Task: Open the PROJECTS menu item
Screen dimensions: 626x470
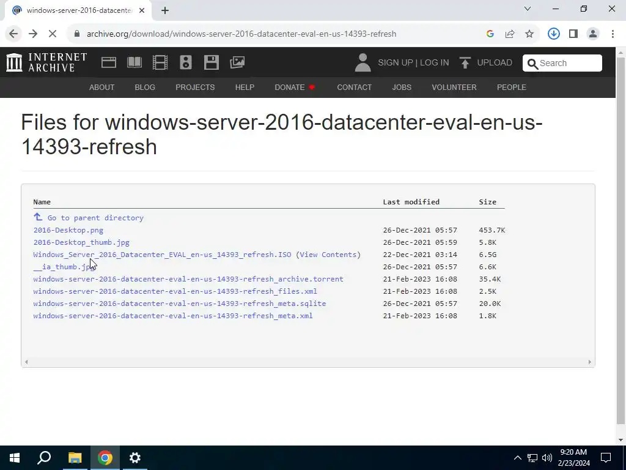Action: pyautogui.click(x=195, y=87)
